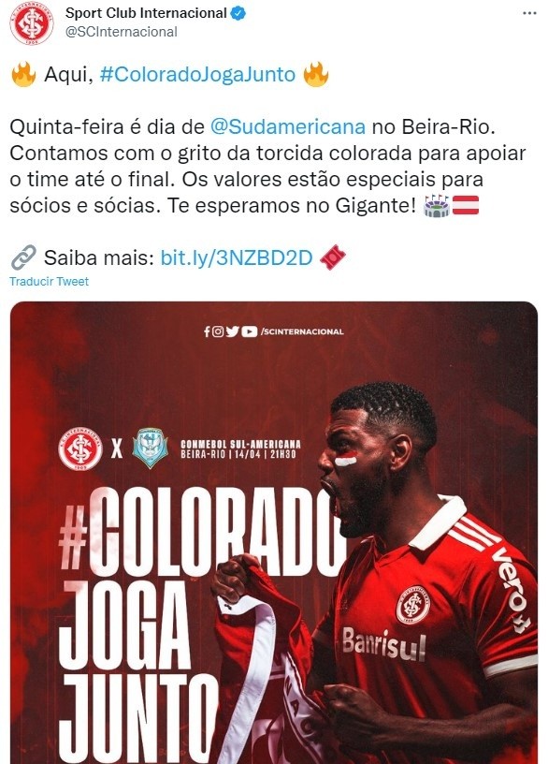The height and width of the screenshot is (764, 548).
Task: Click the Internacional crest on the match poster
Action: click(x=80, y=448)
